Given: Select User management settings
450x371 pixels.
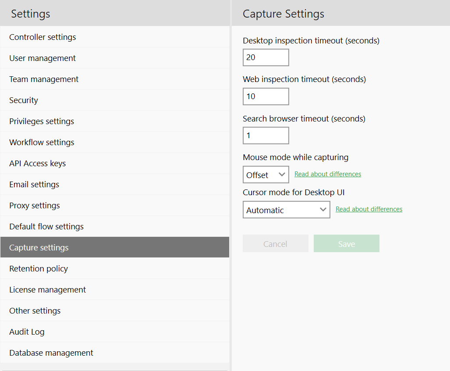Looking at the screenshot, I should [43, 58].
